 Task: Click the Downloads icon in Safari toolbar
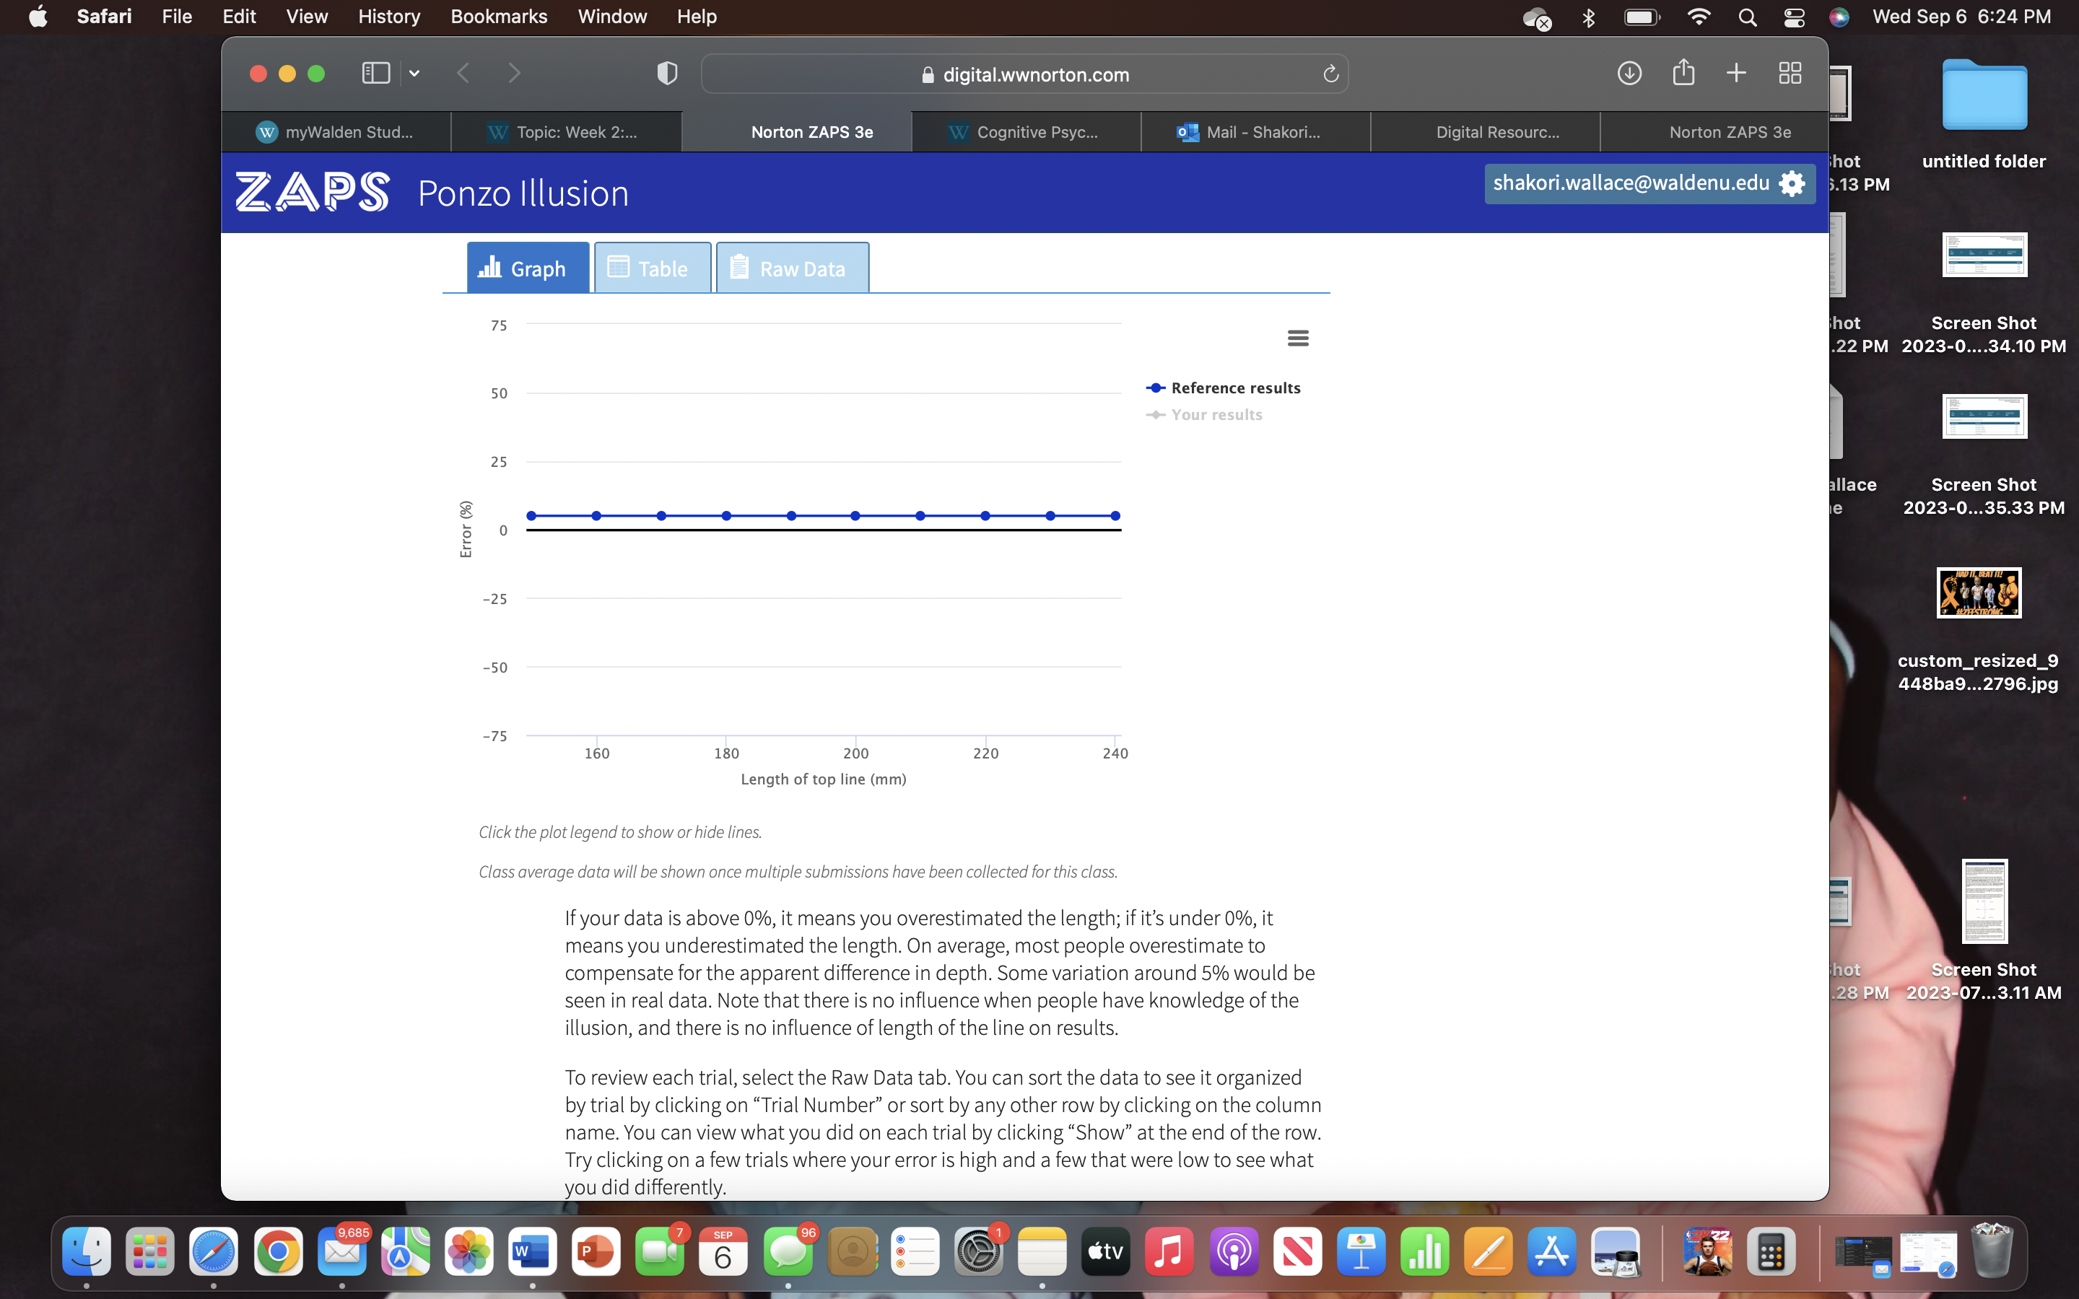click(x=1629, y=73)
